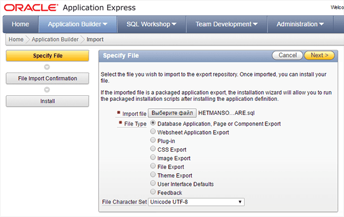Viewport: 344px width, 217px height.
Task: Select the Feedback radio button
Action: click(x=153, y=192)
